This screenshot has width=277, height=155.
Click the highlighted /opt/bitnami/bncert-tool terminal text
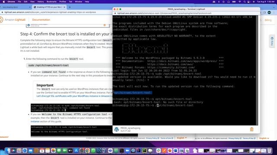click(132, 93)
